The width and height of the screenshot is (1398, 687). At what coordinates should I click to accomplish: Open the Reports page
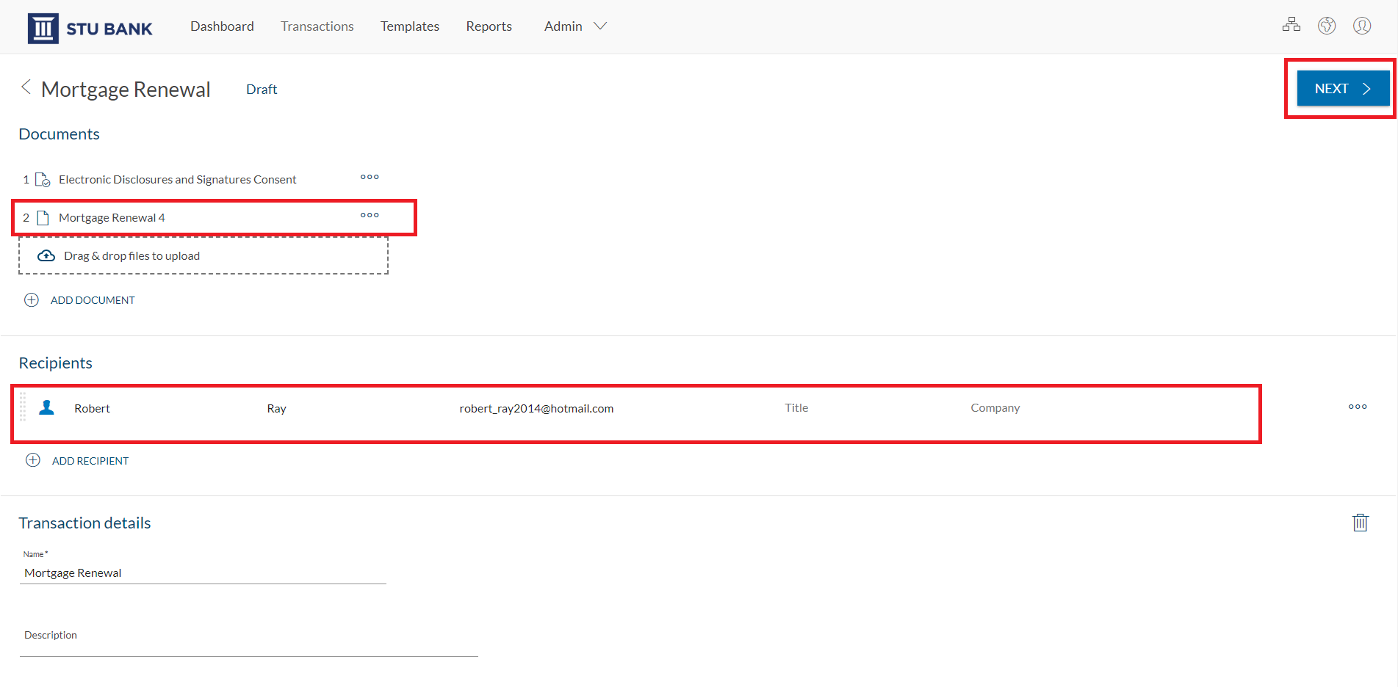point(489,26)
